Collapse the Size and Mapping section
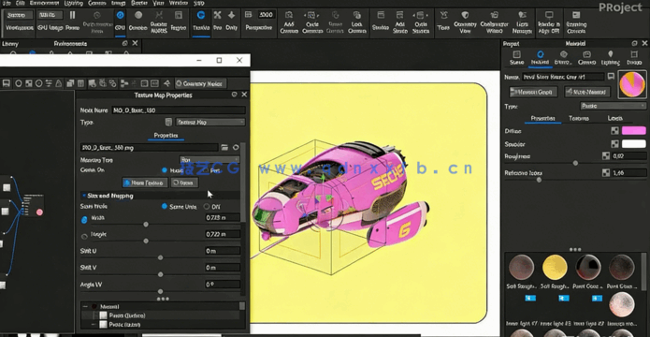 [84, 196]
